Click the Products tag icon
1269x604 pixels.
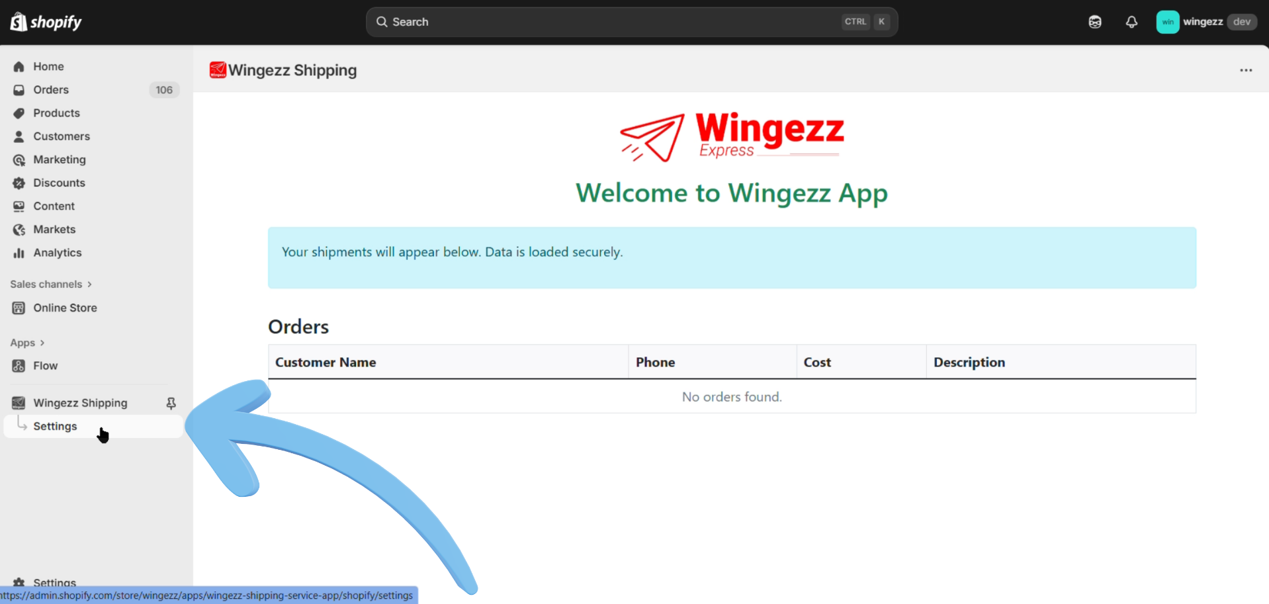(x=19, y=113)
